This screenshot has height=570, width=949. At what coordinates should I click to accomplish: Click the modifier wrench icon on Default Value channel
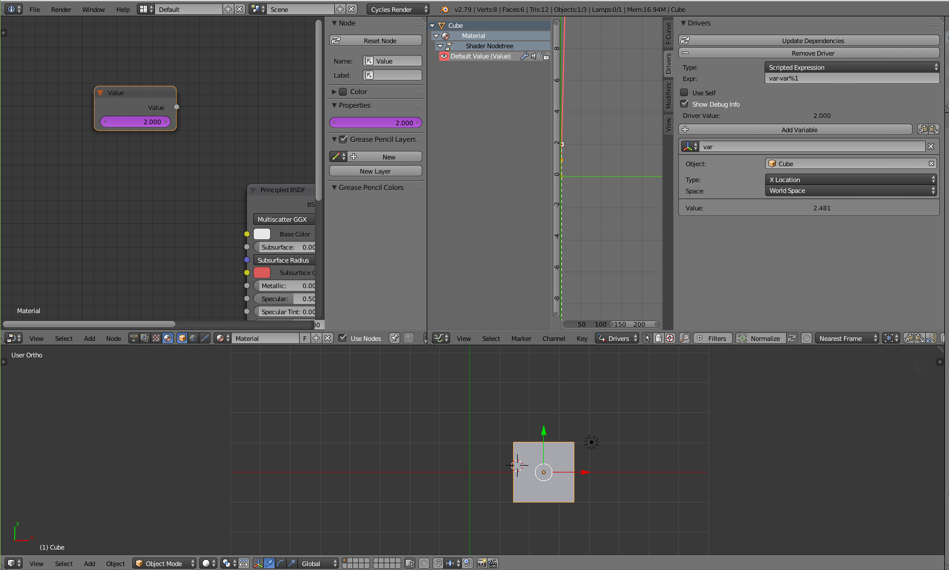point(525,56)
